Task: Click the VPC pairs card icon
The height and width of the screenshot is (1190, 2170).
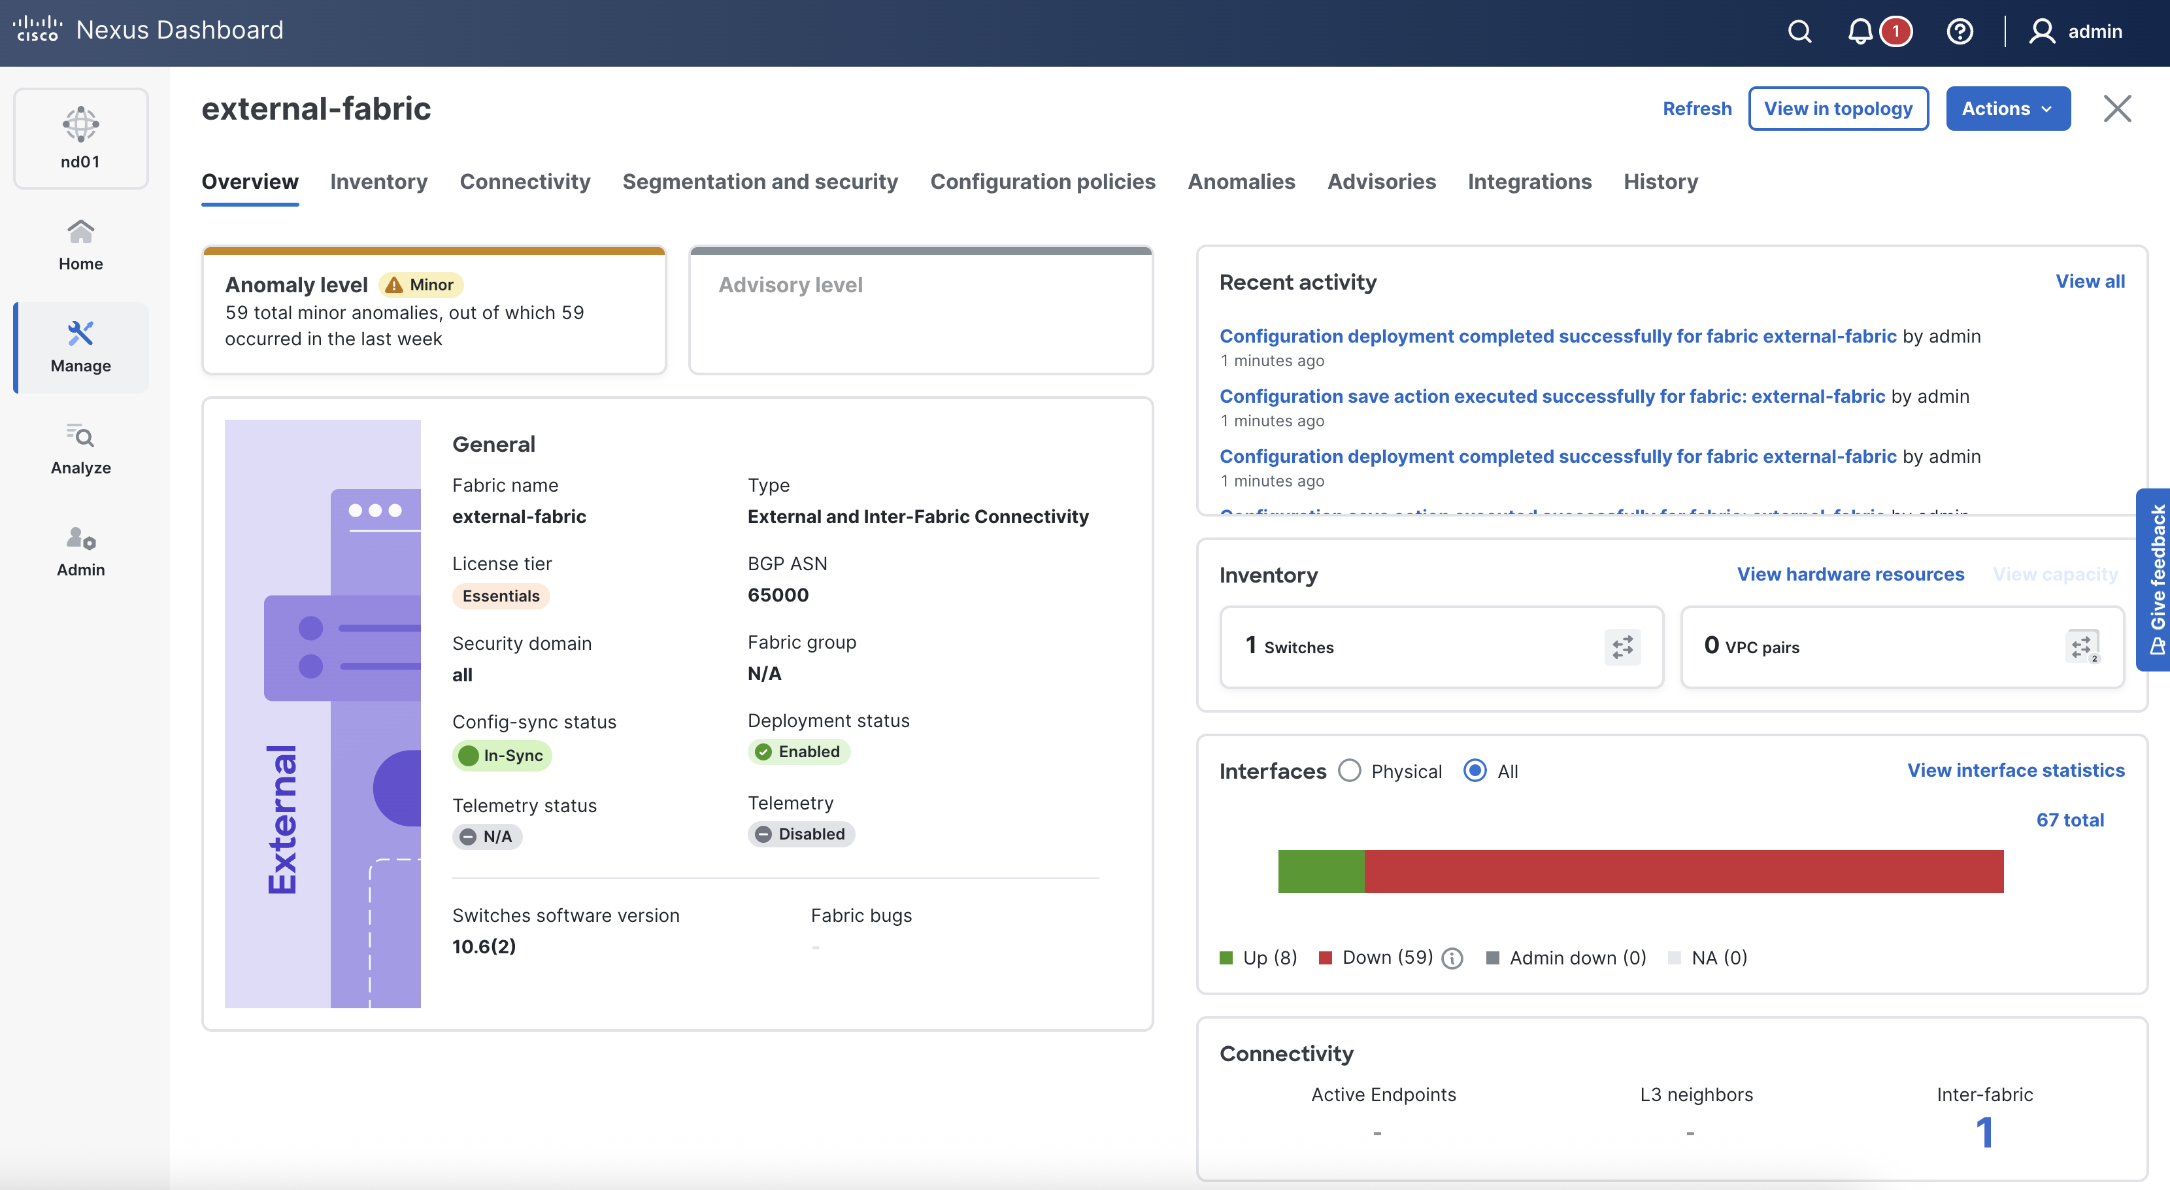Action: (x=2082, y=647)
